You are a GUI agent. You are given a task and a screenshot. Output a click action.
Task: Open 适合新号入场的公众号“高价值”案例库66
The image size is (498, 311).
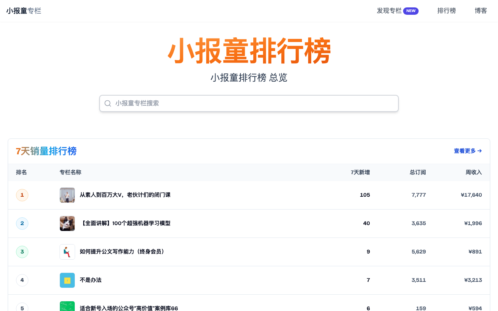129,308
